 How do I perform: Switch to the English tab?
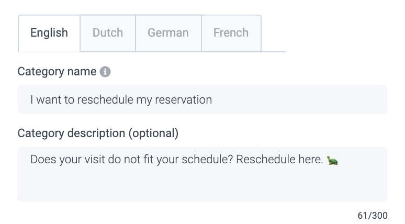click(x=49, y=33)
